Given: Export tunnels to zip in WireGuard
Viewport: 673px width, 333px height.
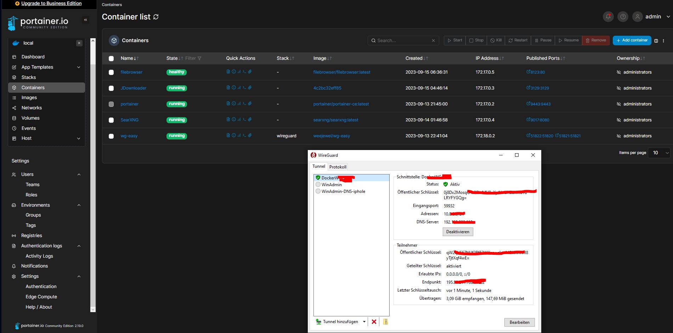Looking at the screenshot, I should click(385, 322).
